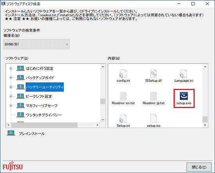The height and width of the screenshot is (173, 215).
Task: Open the Readme-en.txt document icon
Action: pyautogui.click(x=123, y=96)
